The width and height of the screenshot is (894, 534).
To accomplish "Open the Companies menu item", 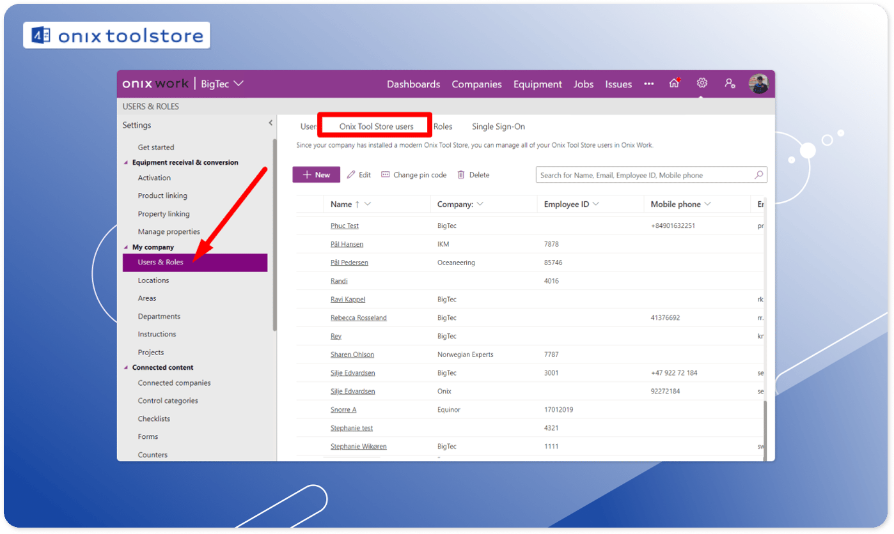I will [477, 84].
